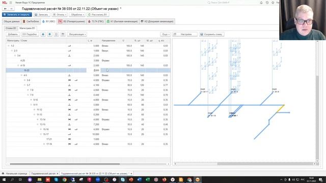Collapse tree node 9-11

[31, 105]
